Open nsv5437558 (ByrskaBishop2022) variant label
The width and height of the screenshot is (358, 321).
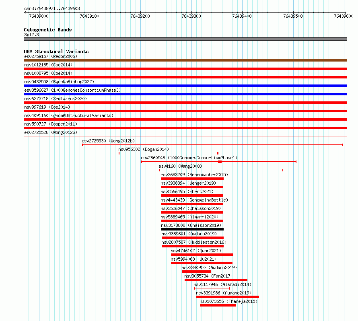[x=59, y=82]
